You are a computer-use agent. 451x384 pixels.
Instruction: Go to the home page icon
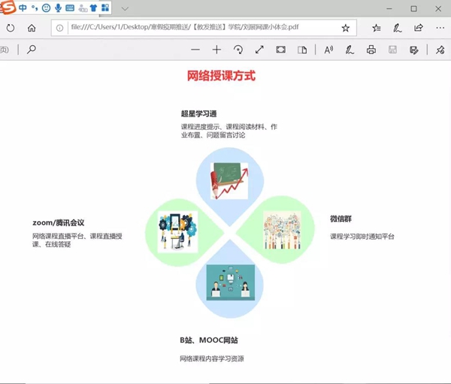32,28
